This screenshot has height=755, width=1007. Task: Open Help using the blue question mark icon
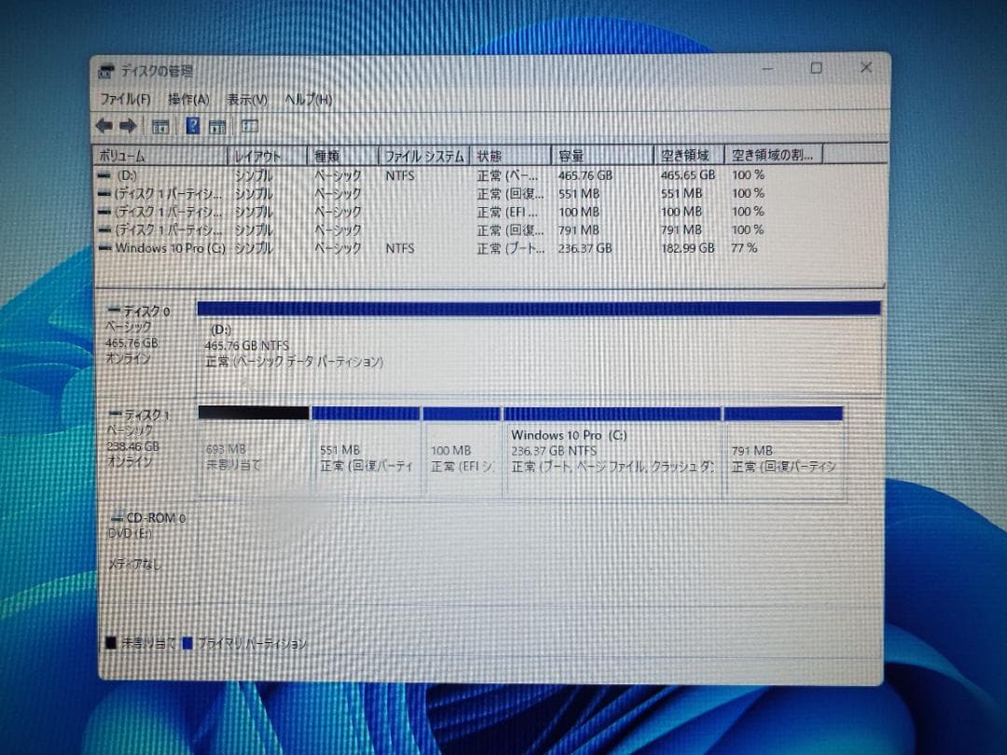(192, 125)
